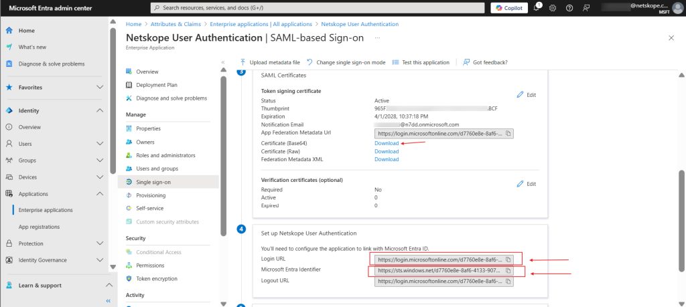Image resolution: width=686 pixels, height=307 pixels.
Task: Expand the Devices section chevron
Action: pos(100,177)
